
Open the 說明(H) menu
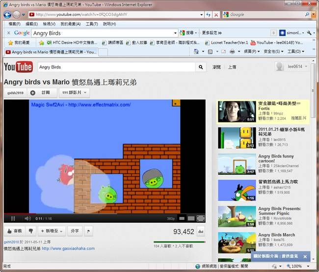[109, 24]
